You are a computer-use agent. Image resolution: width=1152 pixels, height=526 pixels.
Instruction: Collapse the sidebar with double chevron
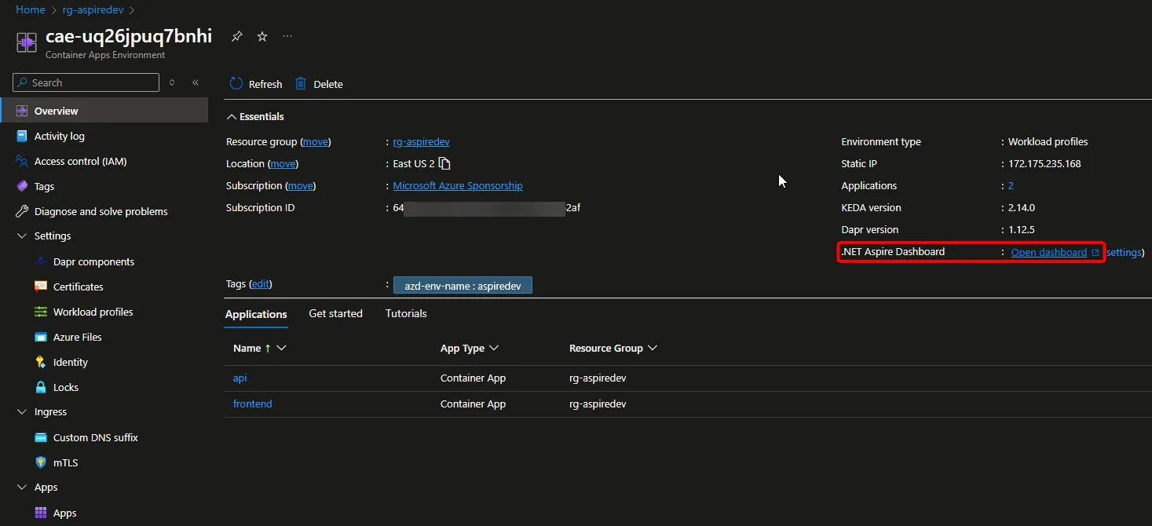(196, 82)
